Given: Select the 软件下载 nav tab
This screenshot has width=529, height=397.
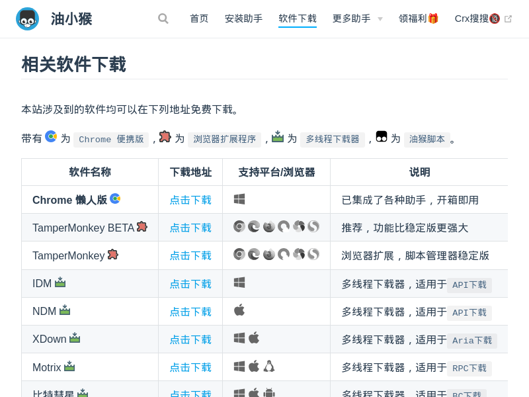Looking at the screenshot, I should (x=298, y=19).
